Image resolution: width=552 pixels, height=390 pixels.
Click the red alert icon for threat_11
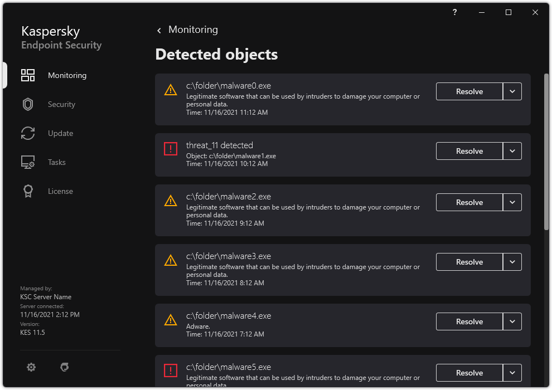coord(171,148)
